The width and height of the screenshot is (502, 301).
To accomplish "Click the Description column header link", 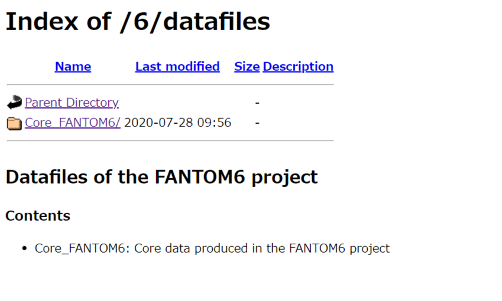I will (298, 67).
